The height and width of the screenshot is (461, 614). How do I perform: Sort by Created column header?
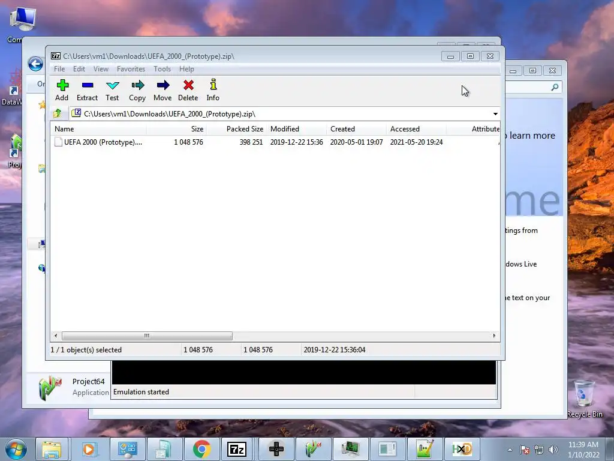coord(356,129)
